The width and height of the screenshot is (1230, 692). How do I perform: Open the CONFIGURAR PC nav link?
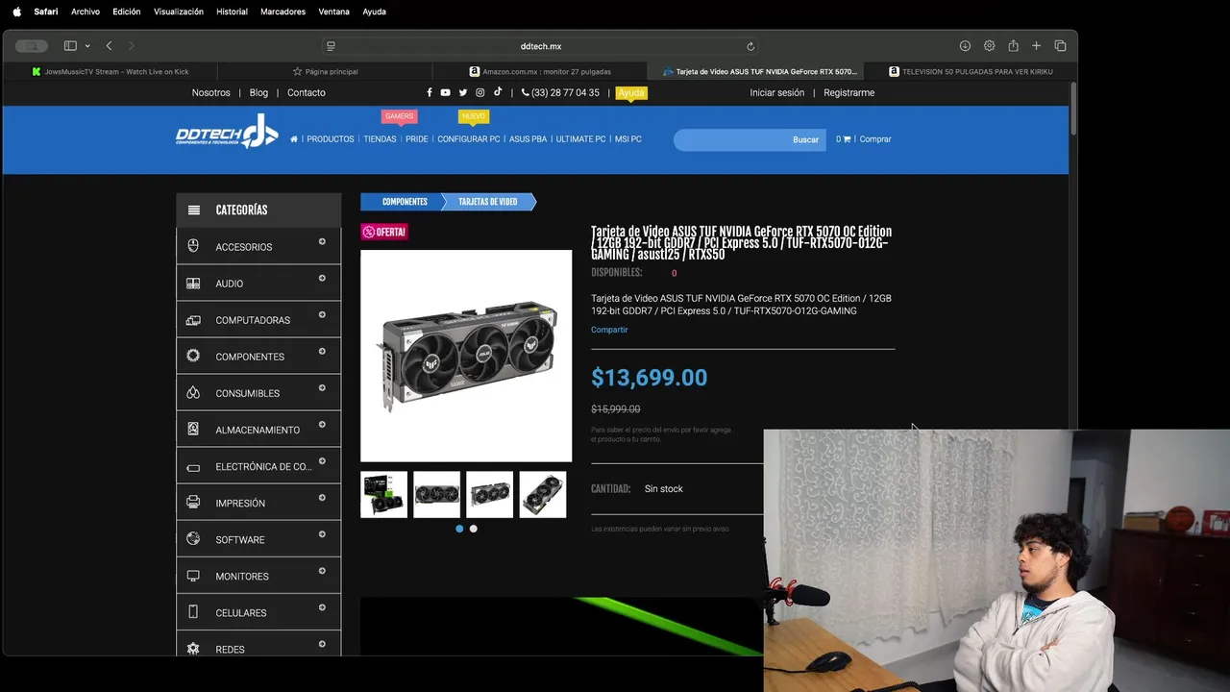[x=469, y=139]
